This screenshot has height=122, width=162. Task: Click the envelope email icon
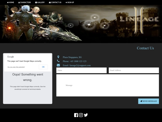58,65
